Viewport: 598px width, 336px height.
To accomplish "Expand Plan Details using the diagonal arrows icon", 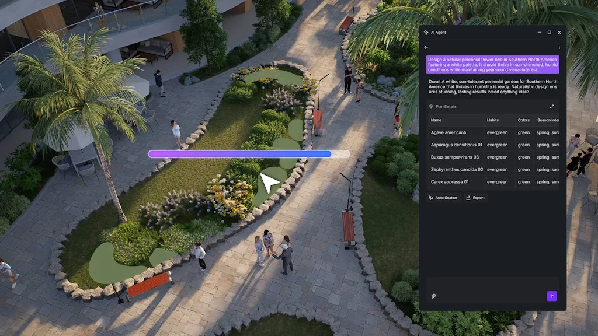I will click(552, 107).
